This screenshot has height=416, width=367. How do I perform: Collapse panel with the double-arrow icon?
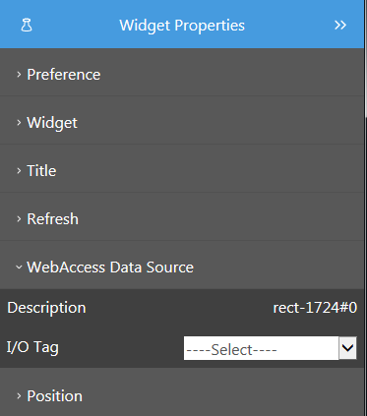pyautogui.click(x=340, y=26)
